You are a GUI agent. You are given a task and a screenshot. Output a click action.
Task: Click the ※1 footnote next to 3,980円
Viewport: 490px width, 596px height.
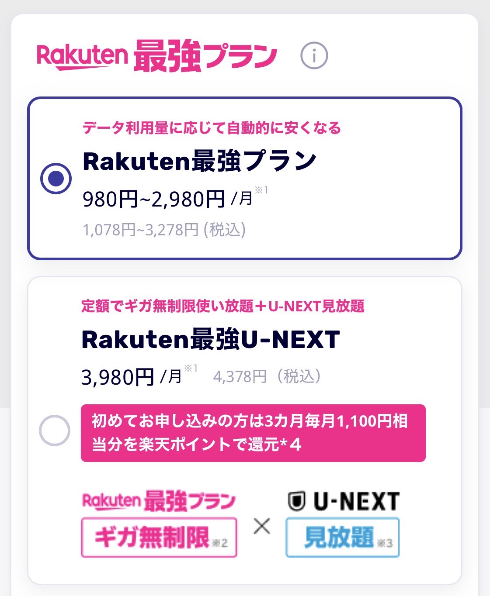(191, 369)
